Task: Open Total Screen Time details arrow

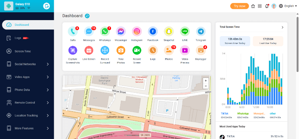Action: tap(283, 27)
